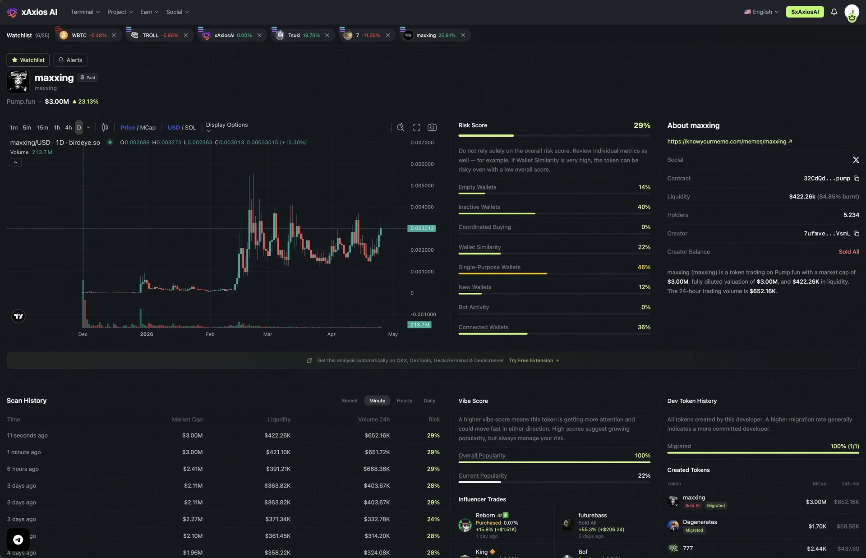Click the Migrated progress bar
This screenshot has width=866, height=558.
pyautogui.click(x=763, y=452)
